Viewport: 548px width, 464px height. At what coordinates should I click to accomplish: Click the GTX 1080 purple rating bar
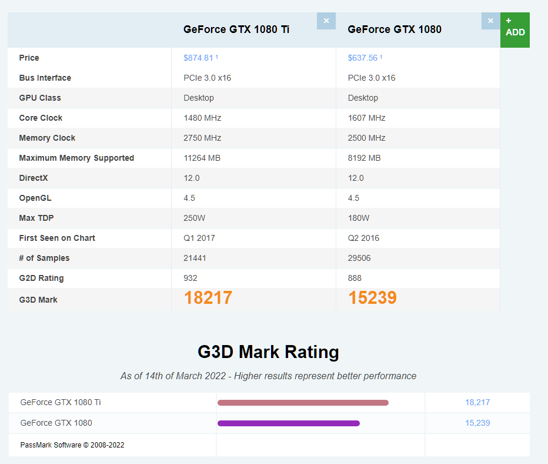289,423
